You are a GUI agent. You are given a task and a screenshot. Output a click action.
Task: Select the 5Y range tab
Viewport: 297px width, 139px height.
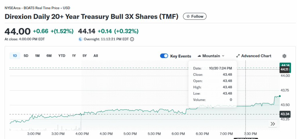[84, 56]
